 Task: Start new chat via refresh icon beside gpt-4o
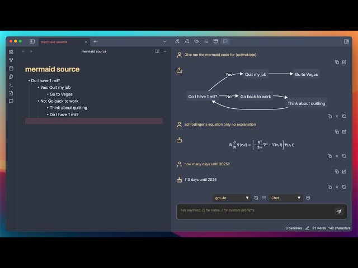[256, 198]
